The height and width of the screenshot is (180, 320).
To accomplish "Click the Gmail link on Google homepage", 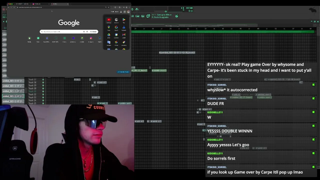I will click(x=113, y=12).
